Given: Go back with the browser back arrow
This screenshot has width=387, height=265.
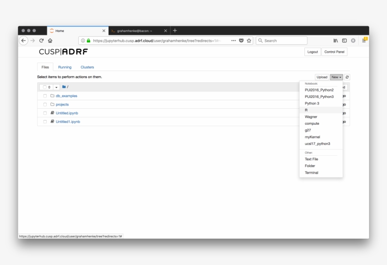Looking at the screenshot, I should (24, 40).
